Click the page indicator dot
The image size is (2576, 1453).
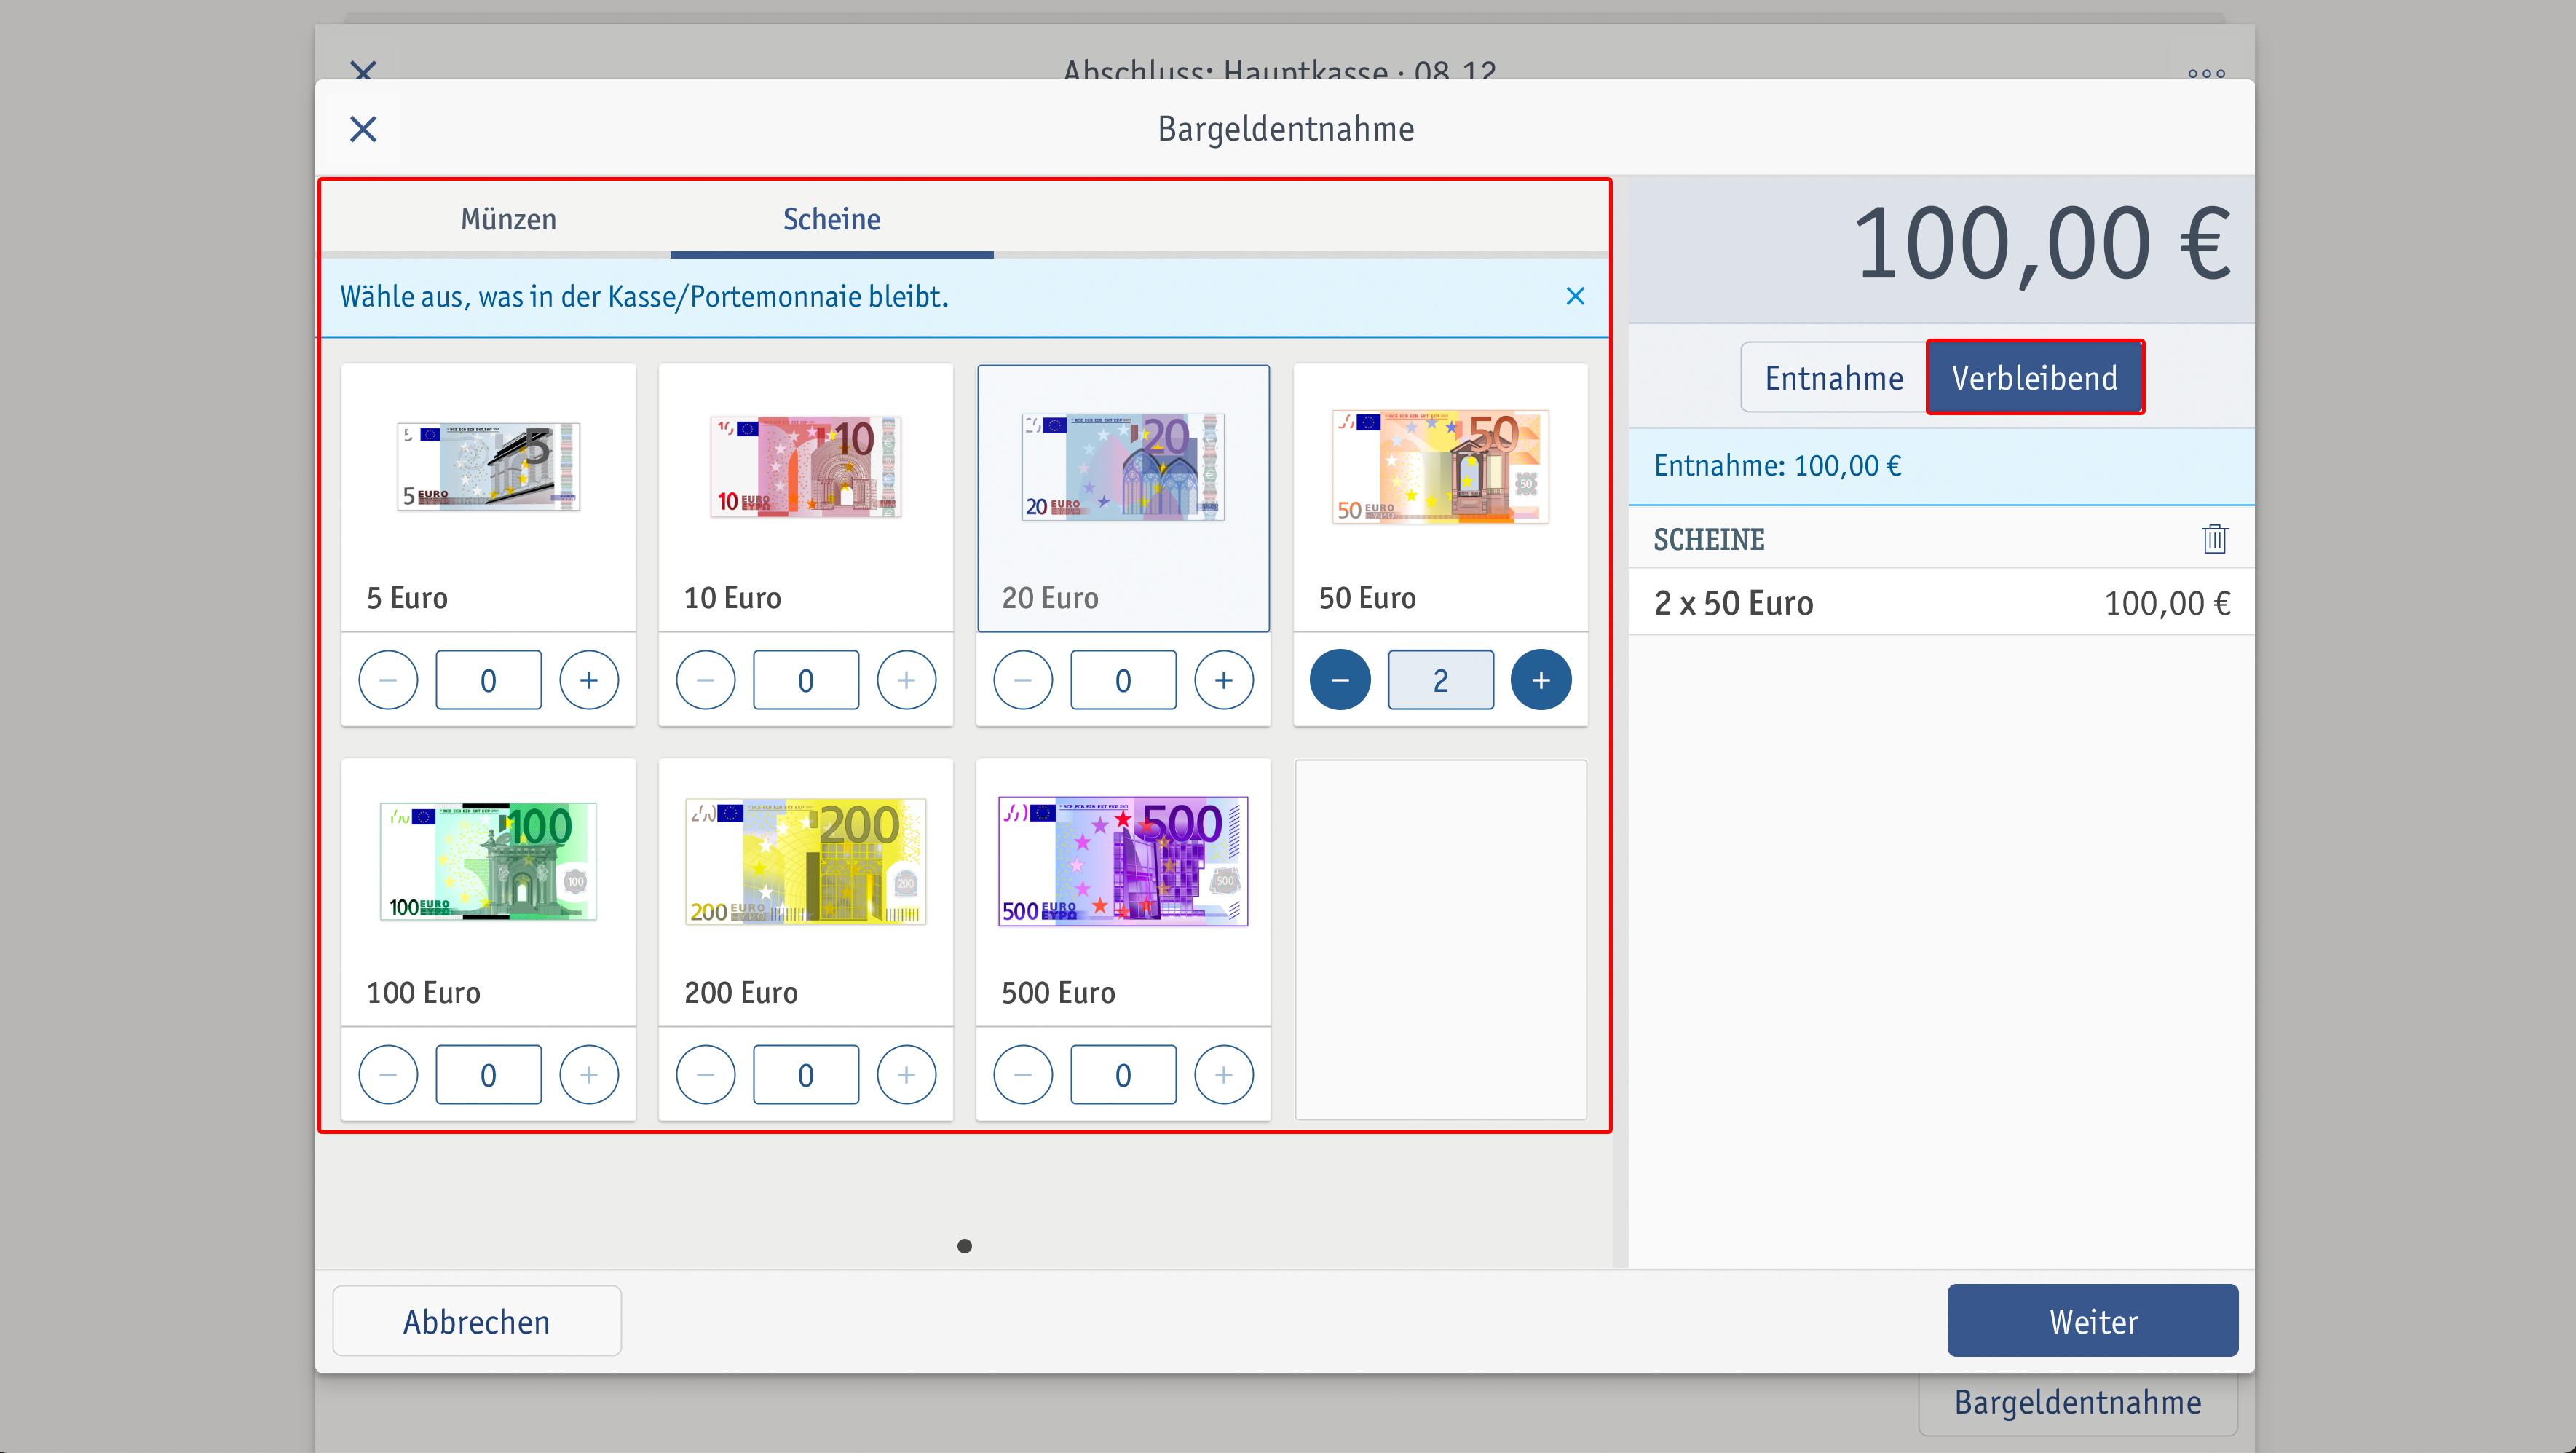click(964, 1246)
